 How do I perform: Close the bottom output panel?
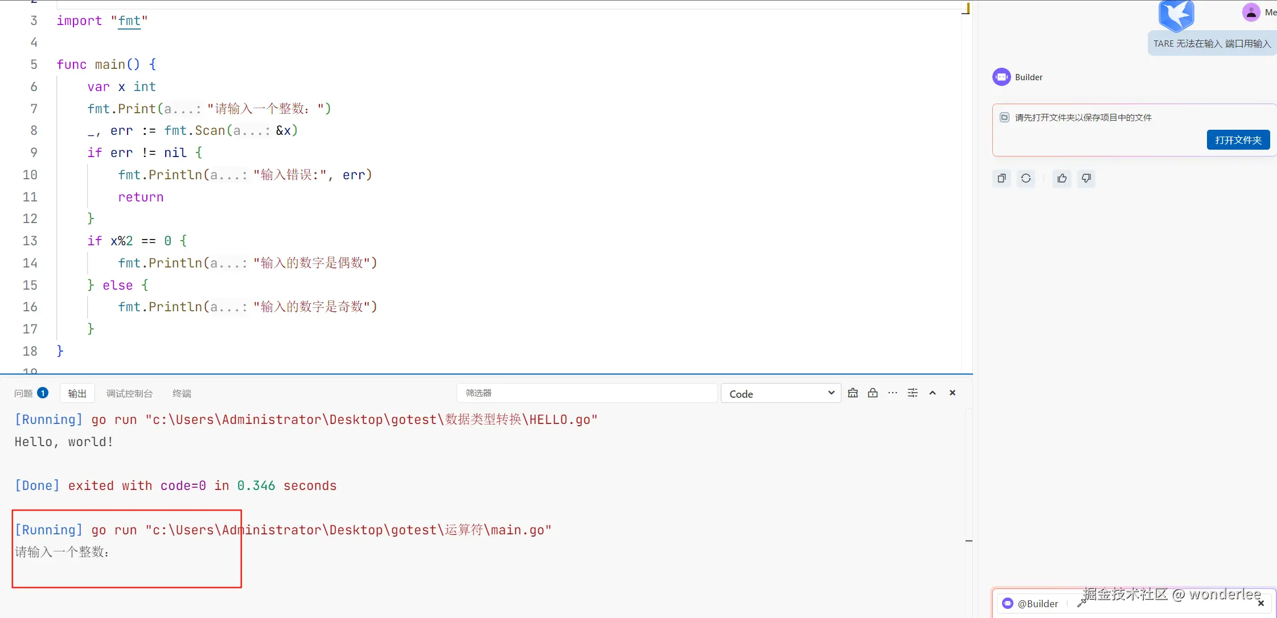pyautogui.click(x=952, y=393)
